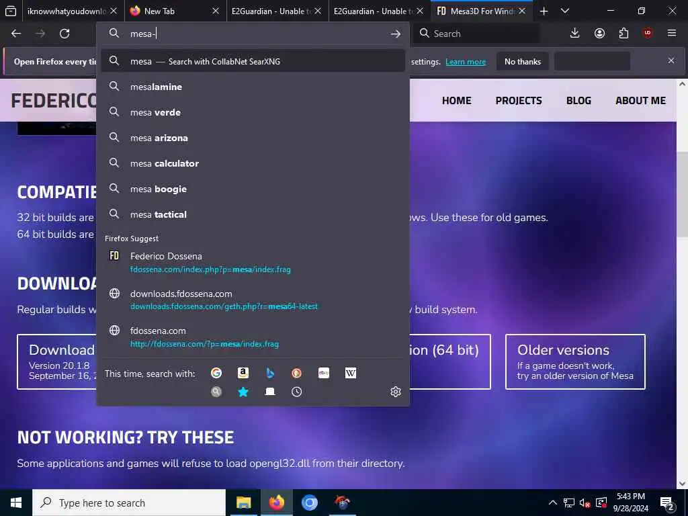Pick the 'mesa tactical' suggestion
This screenshot has width=688, height=516.
click(x=253, y=214)
